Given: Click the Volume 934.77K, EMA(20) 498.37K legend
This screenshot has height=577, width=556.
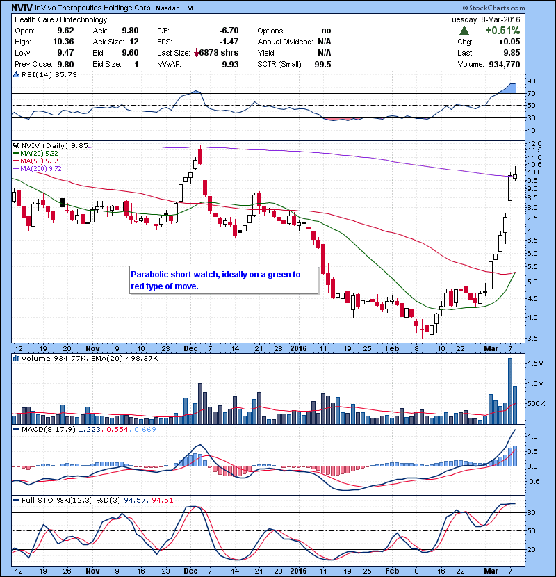Looking at the screenshot, I should pyautogui.click(x=90, y=358).
